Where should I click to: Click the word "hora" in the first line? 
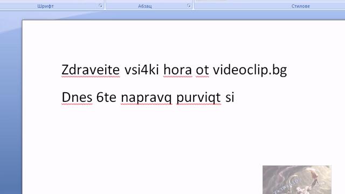tap(177, 70)
